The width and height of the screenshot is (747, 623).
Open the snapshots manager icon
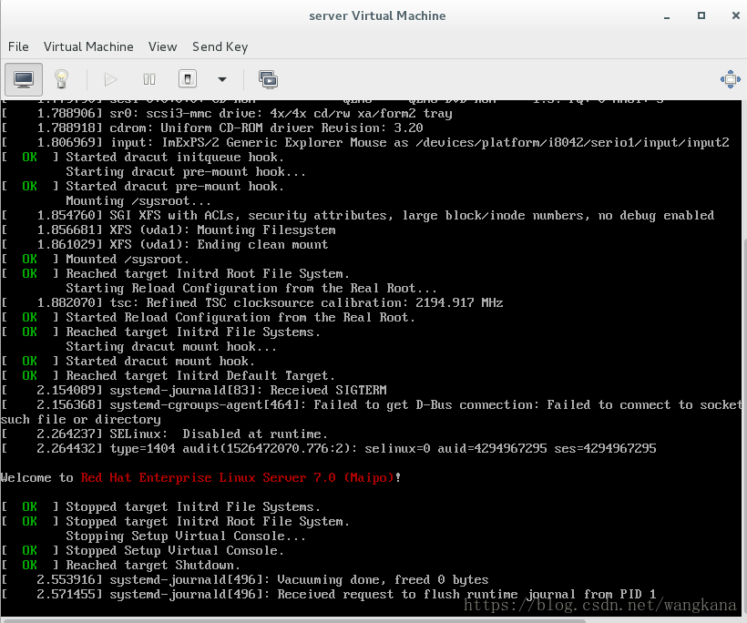tap(268, 79)
